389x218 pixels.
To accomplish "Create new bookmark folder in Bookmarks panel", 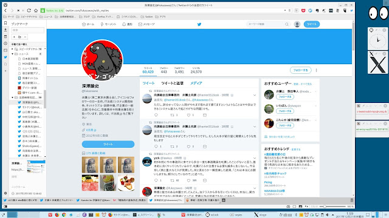I will coord(19,37).
